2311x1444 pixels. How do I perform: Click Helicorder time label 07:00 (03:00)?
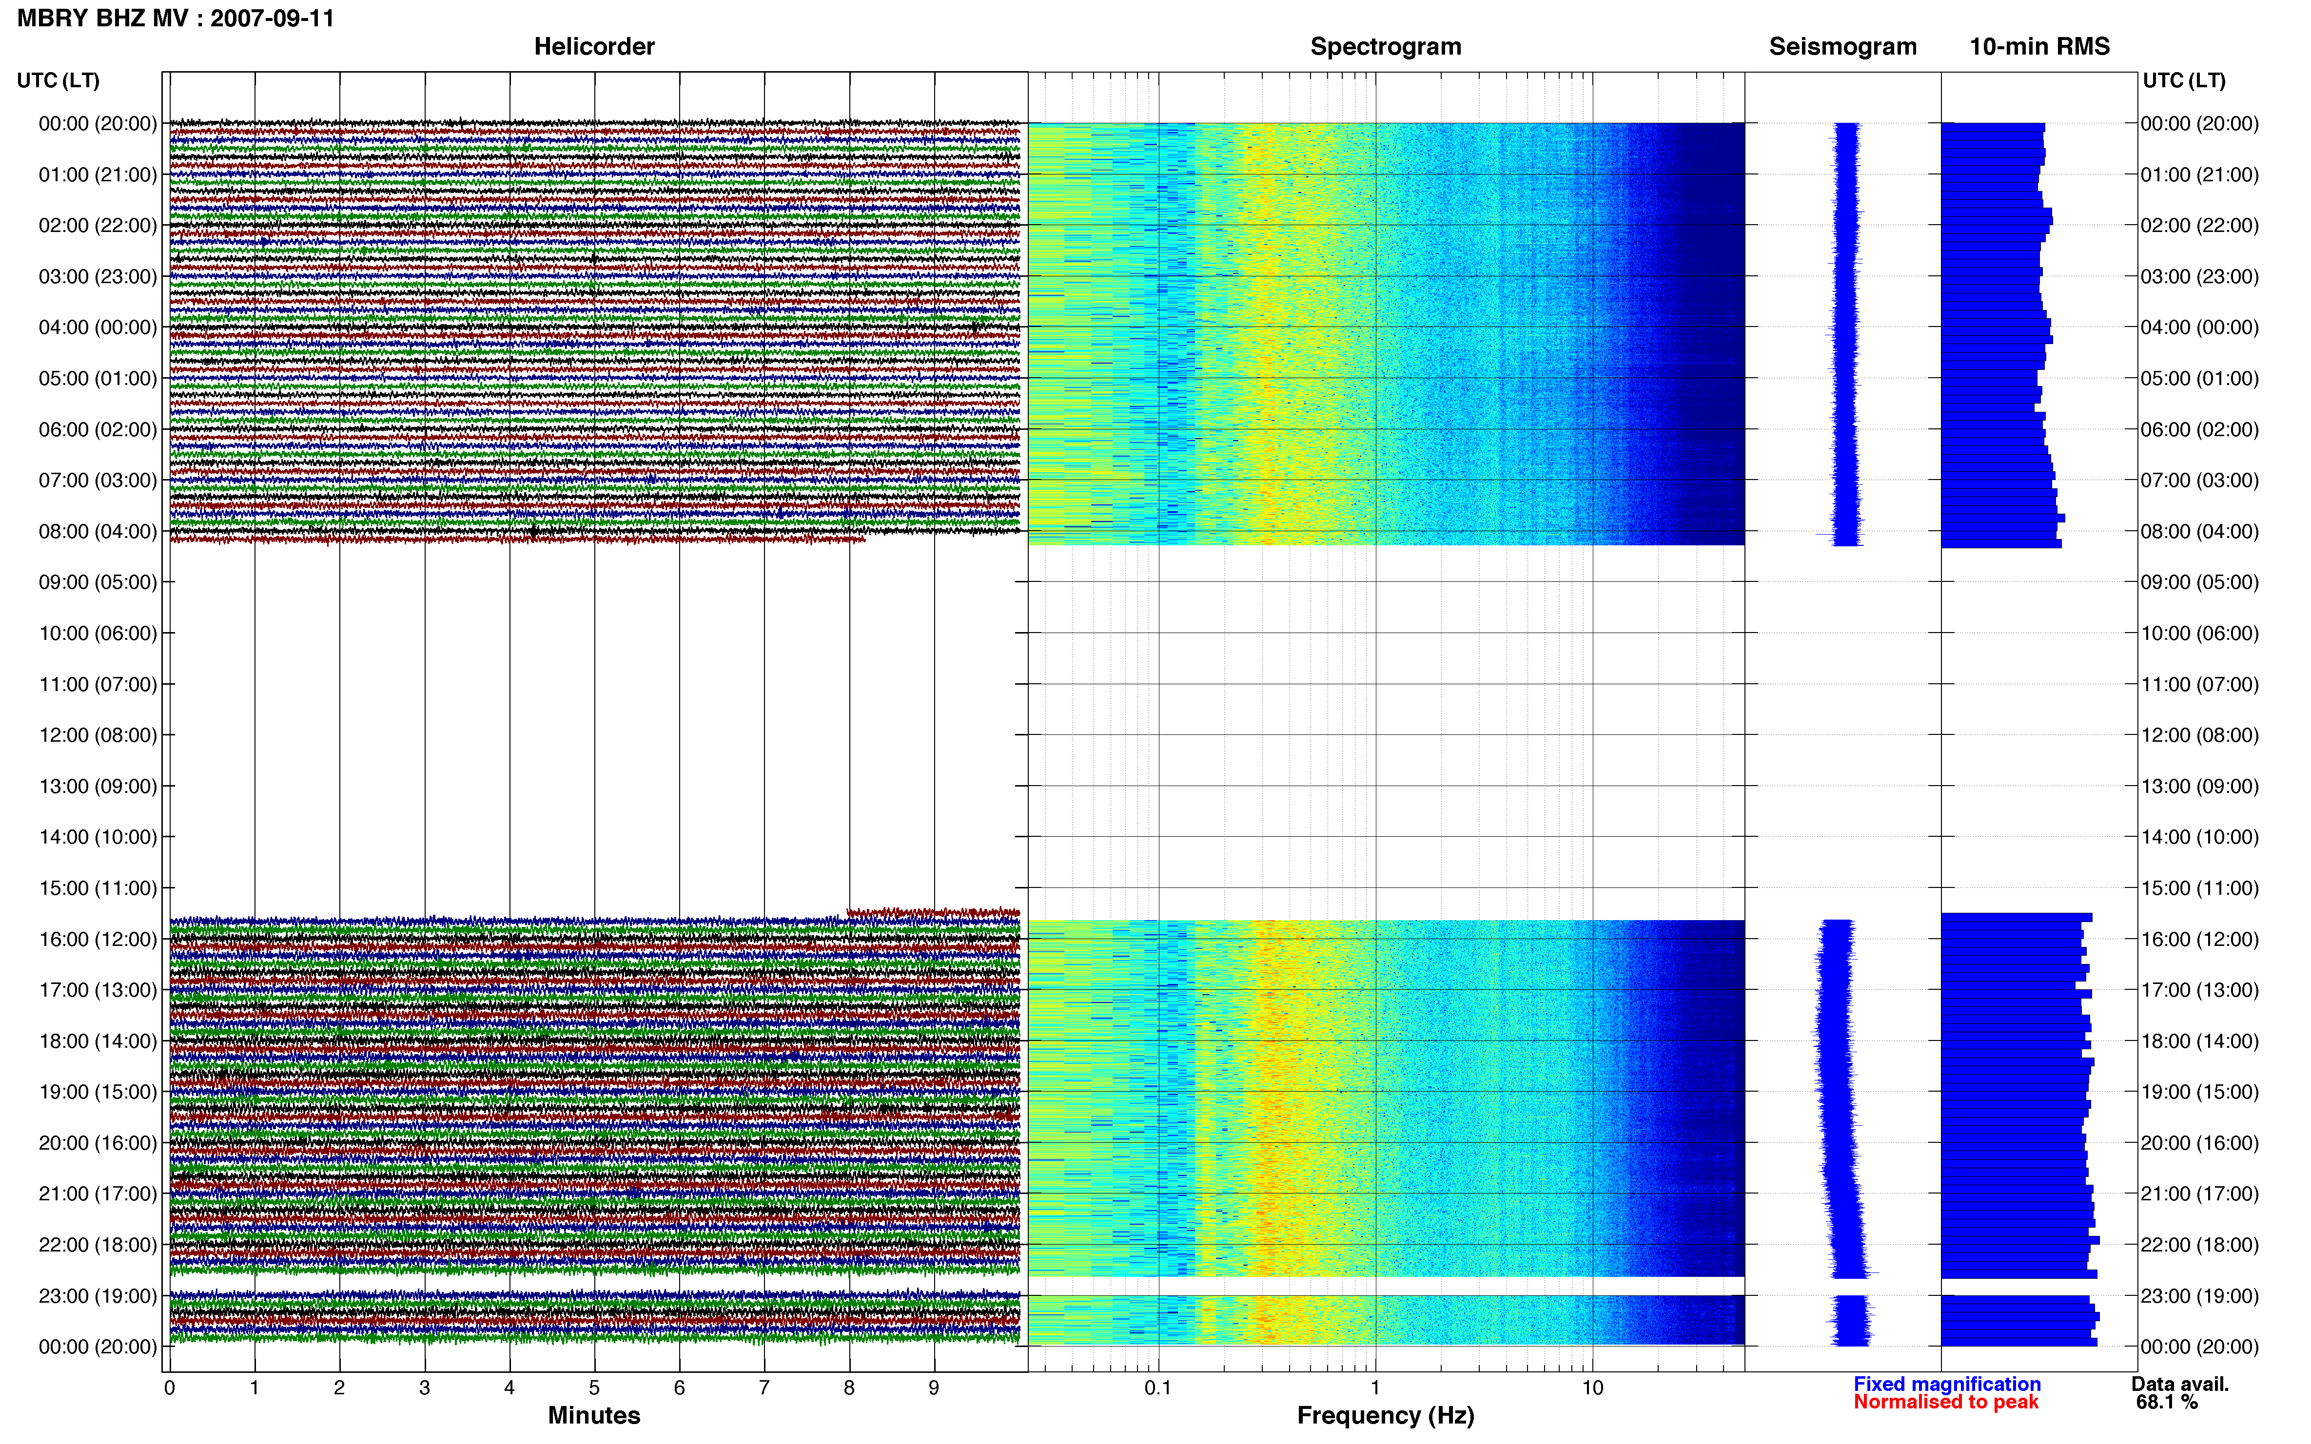[x=98, y=481]
